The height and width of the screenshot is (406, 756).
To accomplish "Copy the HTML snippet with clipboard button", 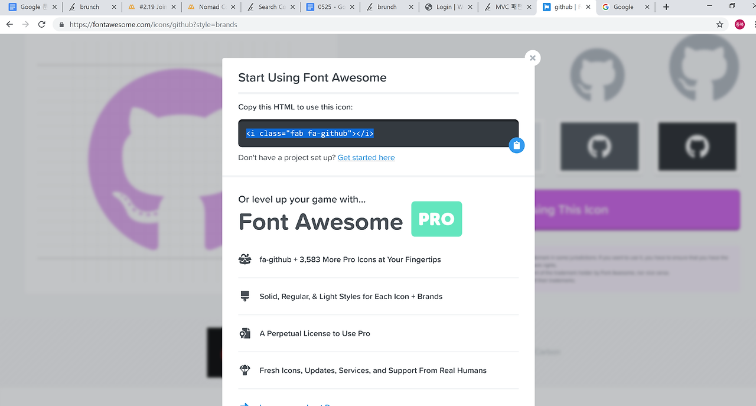I will pyautogui.click(x=516, y=145).
